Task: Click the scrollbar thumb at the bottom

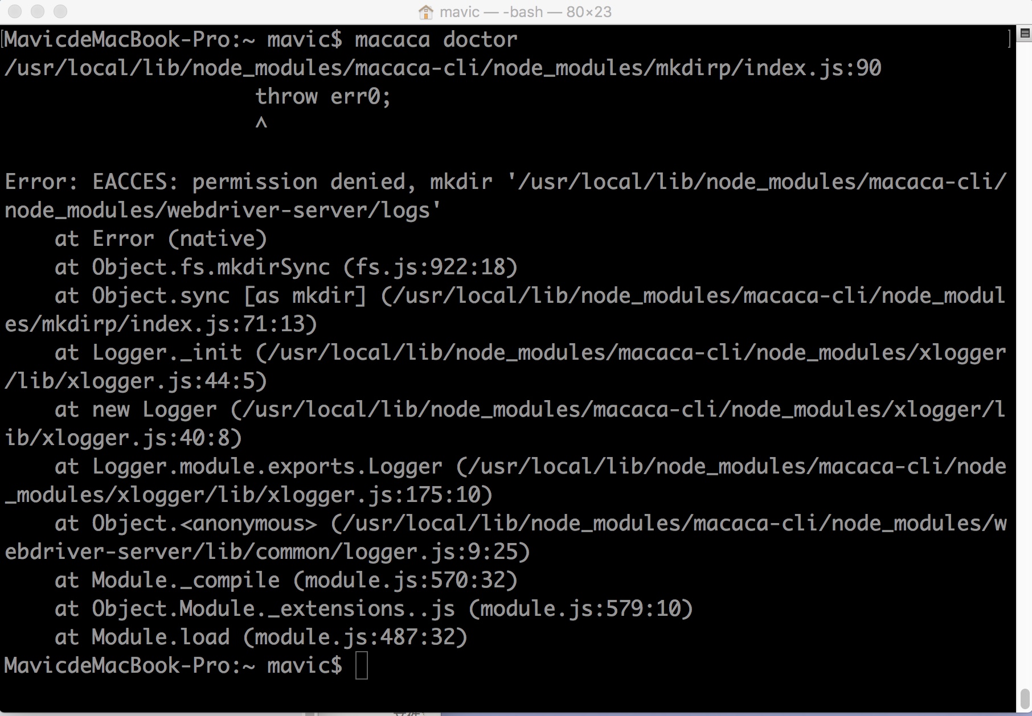Action: (x=1025, y=698)
